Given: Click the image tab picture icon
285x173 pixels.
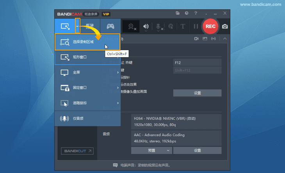Looking at the screenshot, I should (x=205, y=38).
